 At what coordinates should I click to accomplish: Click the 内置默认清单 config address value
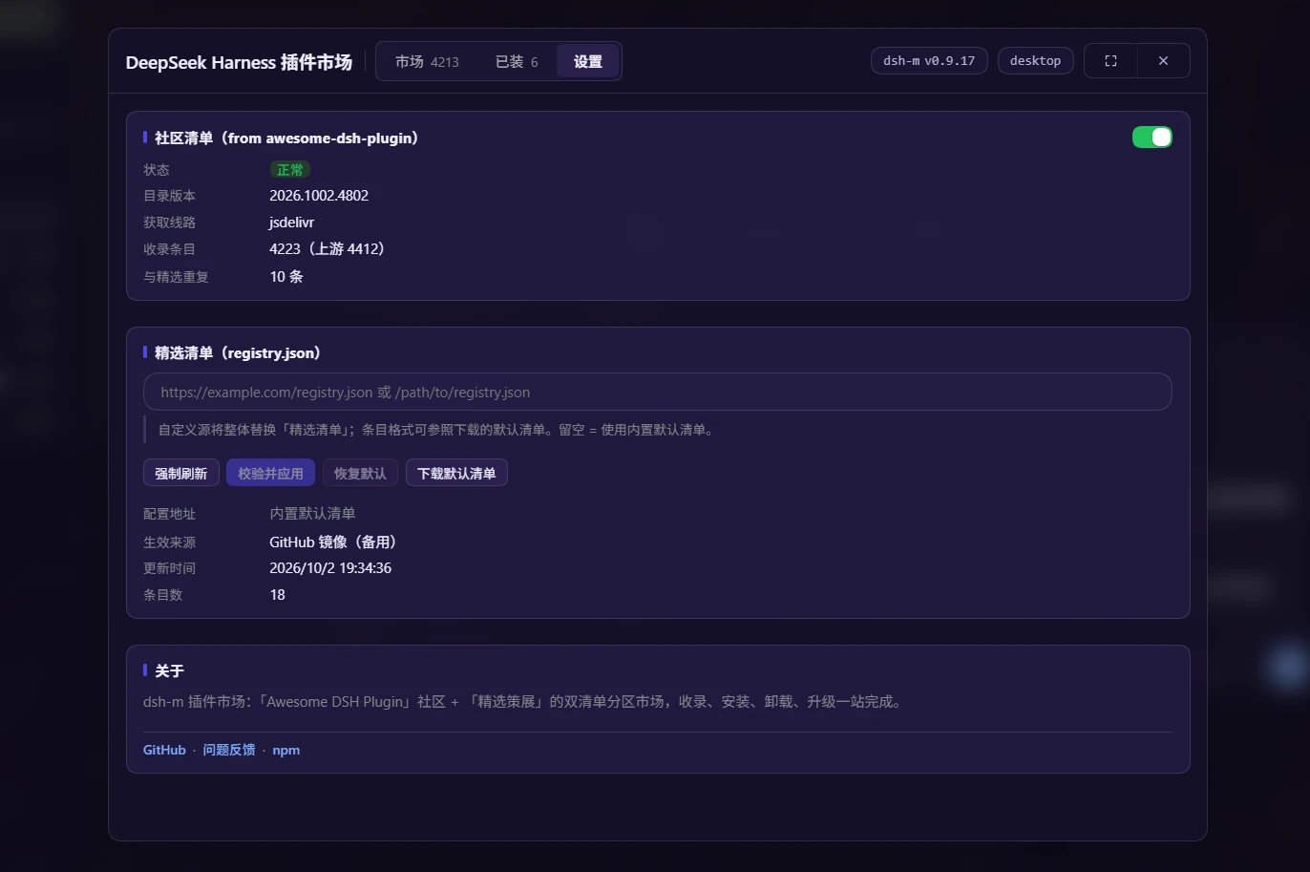[x=313, y=513]
